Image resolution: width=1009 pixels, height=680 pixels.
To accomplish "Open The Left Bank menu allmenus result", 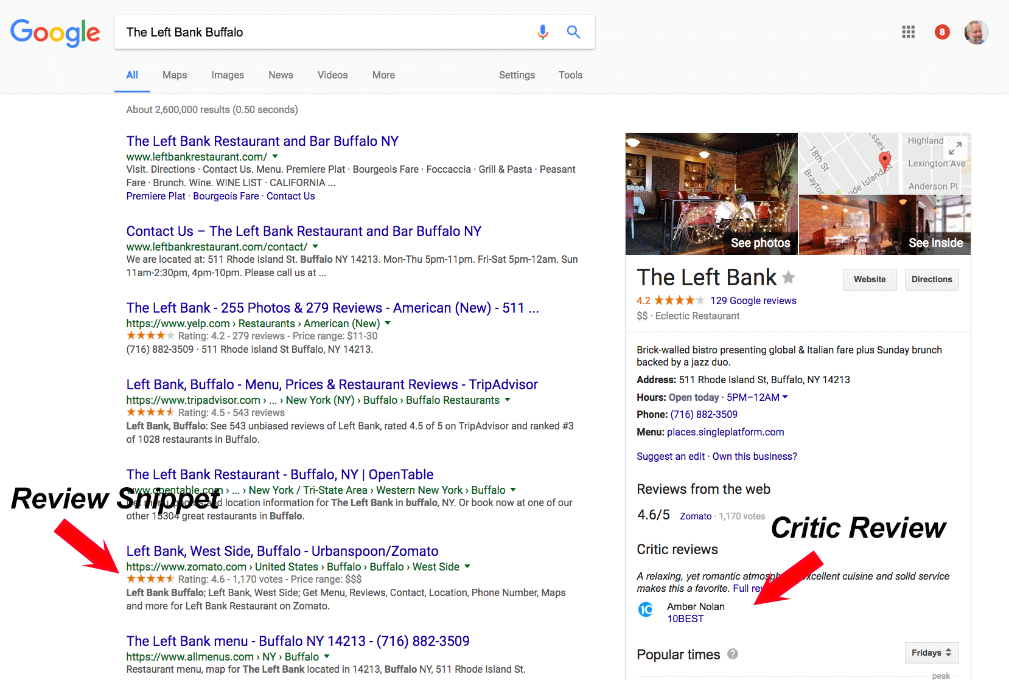I will click(298, 641).
